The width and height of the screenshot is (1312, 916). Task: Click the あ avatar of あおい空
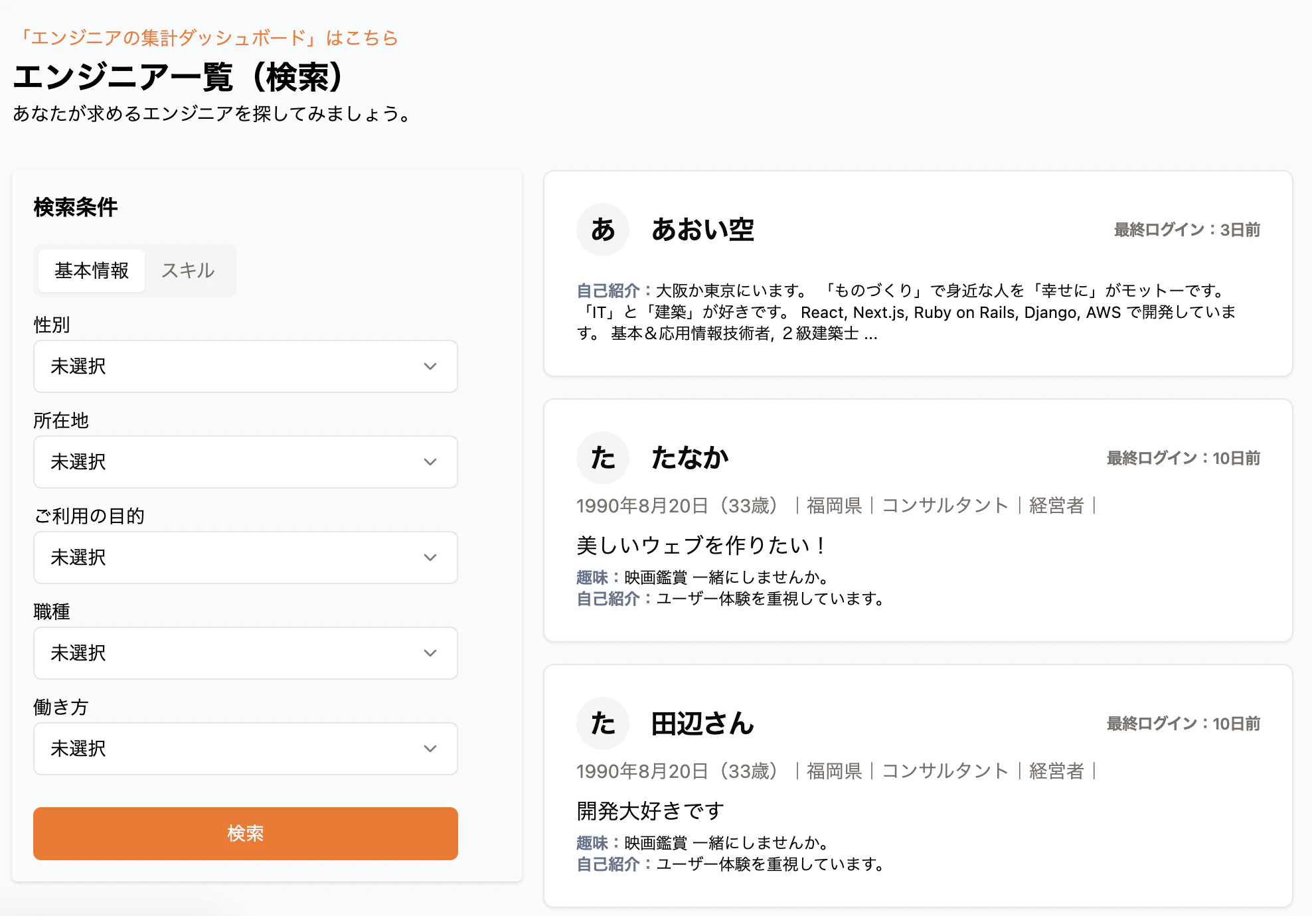pyautogui.click(x=603, y=230)
